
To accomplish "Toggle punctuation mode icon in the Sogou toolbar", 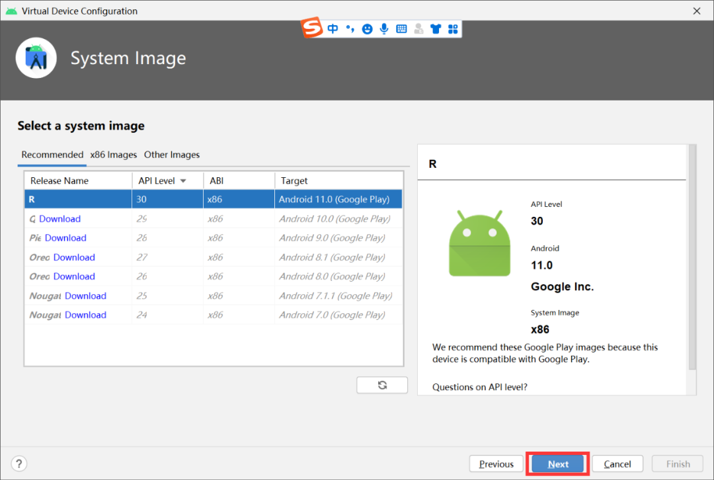I will click(x=350, y=28).
